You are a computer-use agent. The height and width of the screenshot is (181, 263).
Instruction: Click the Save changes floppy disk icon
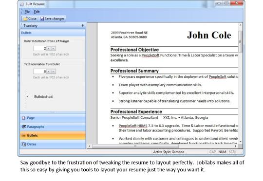pyautogui.click(x=42, y=18)
